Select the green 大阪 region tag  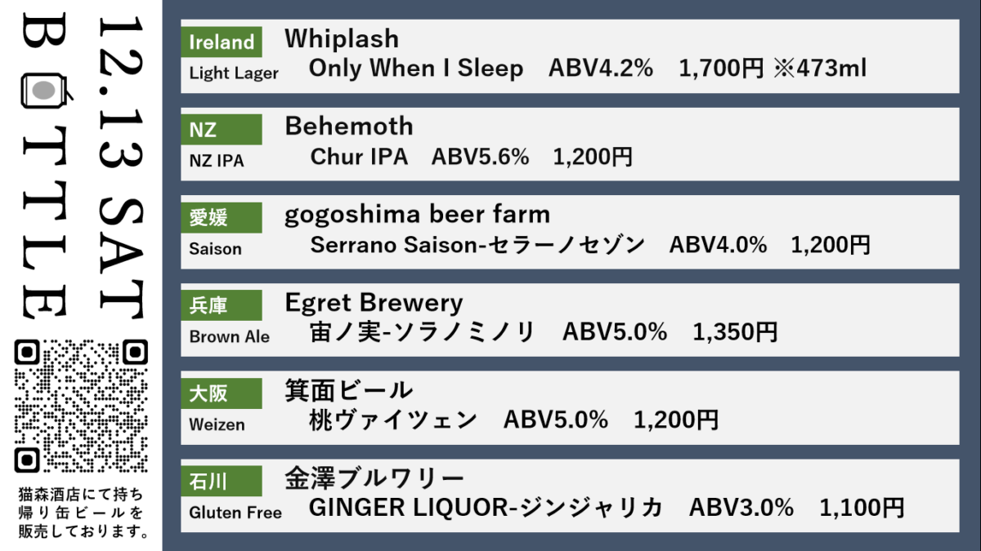[221, 394]
